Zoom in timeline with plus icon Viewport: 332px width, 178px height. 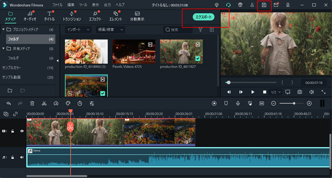click(x=309, y=104)
